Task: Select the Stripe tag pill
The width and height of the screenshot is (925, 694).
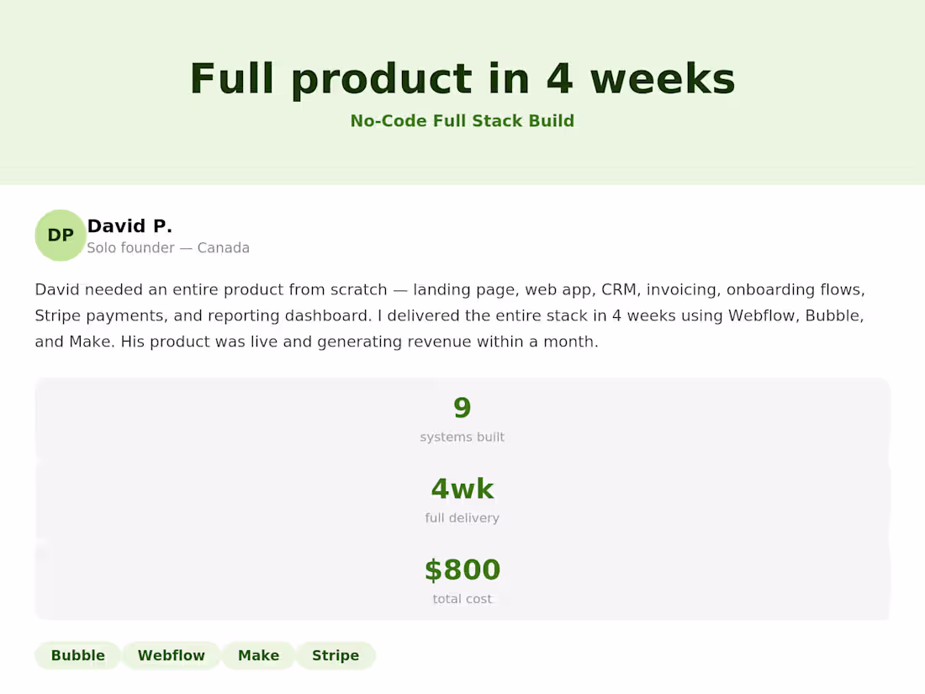Action: tap(336, 655)
